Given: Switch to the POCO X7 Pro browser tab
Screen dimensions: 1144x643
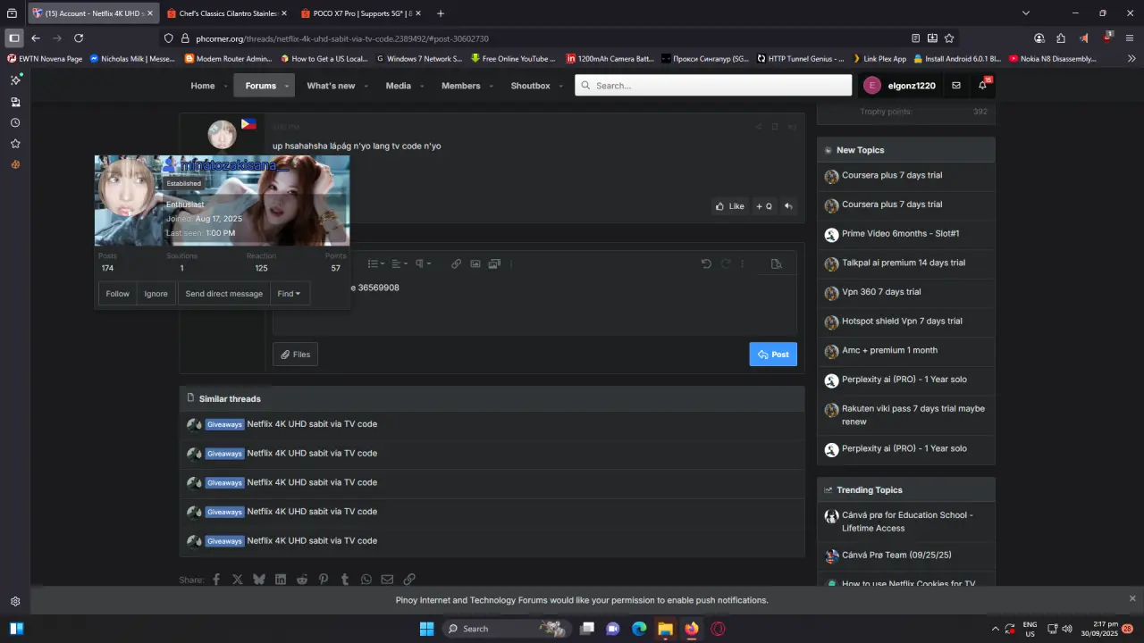Looking at the screenshot, I should [x=360, y=13].
